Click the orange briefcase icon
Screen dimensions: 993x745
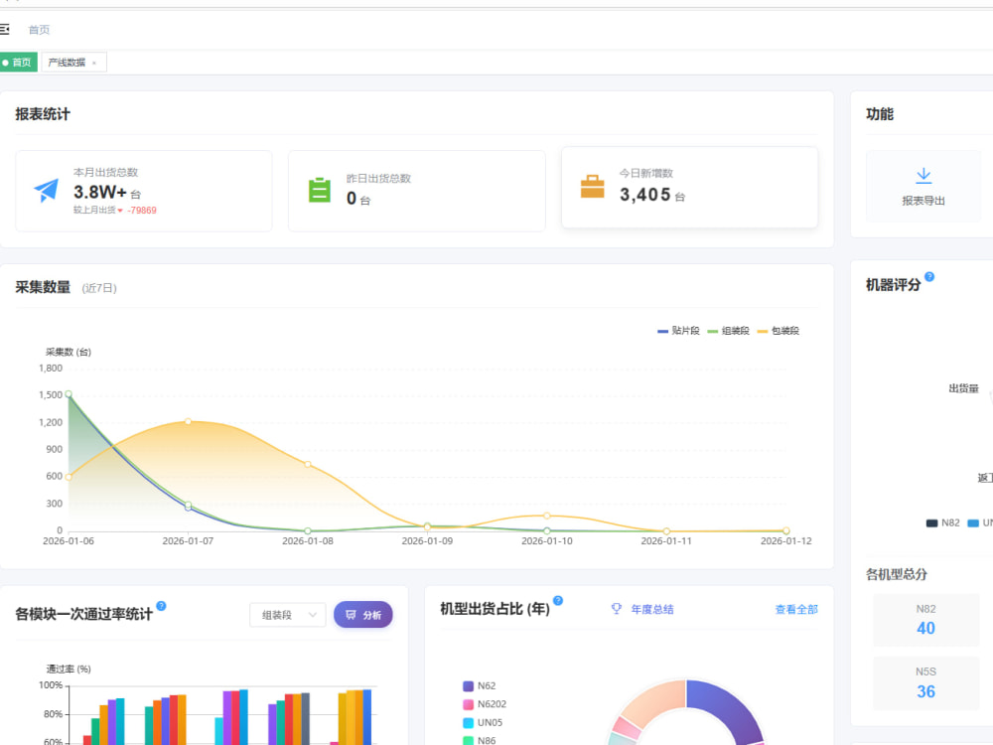592,187
